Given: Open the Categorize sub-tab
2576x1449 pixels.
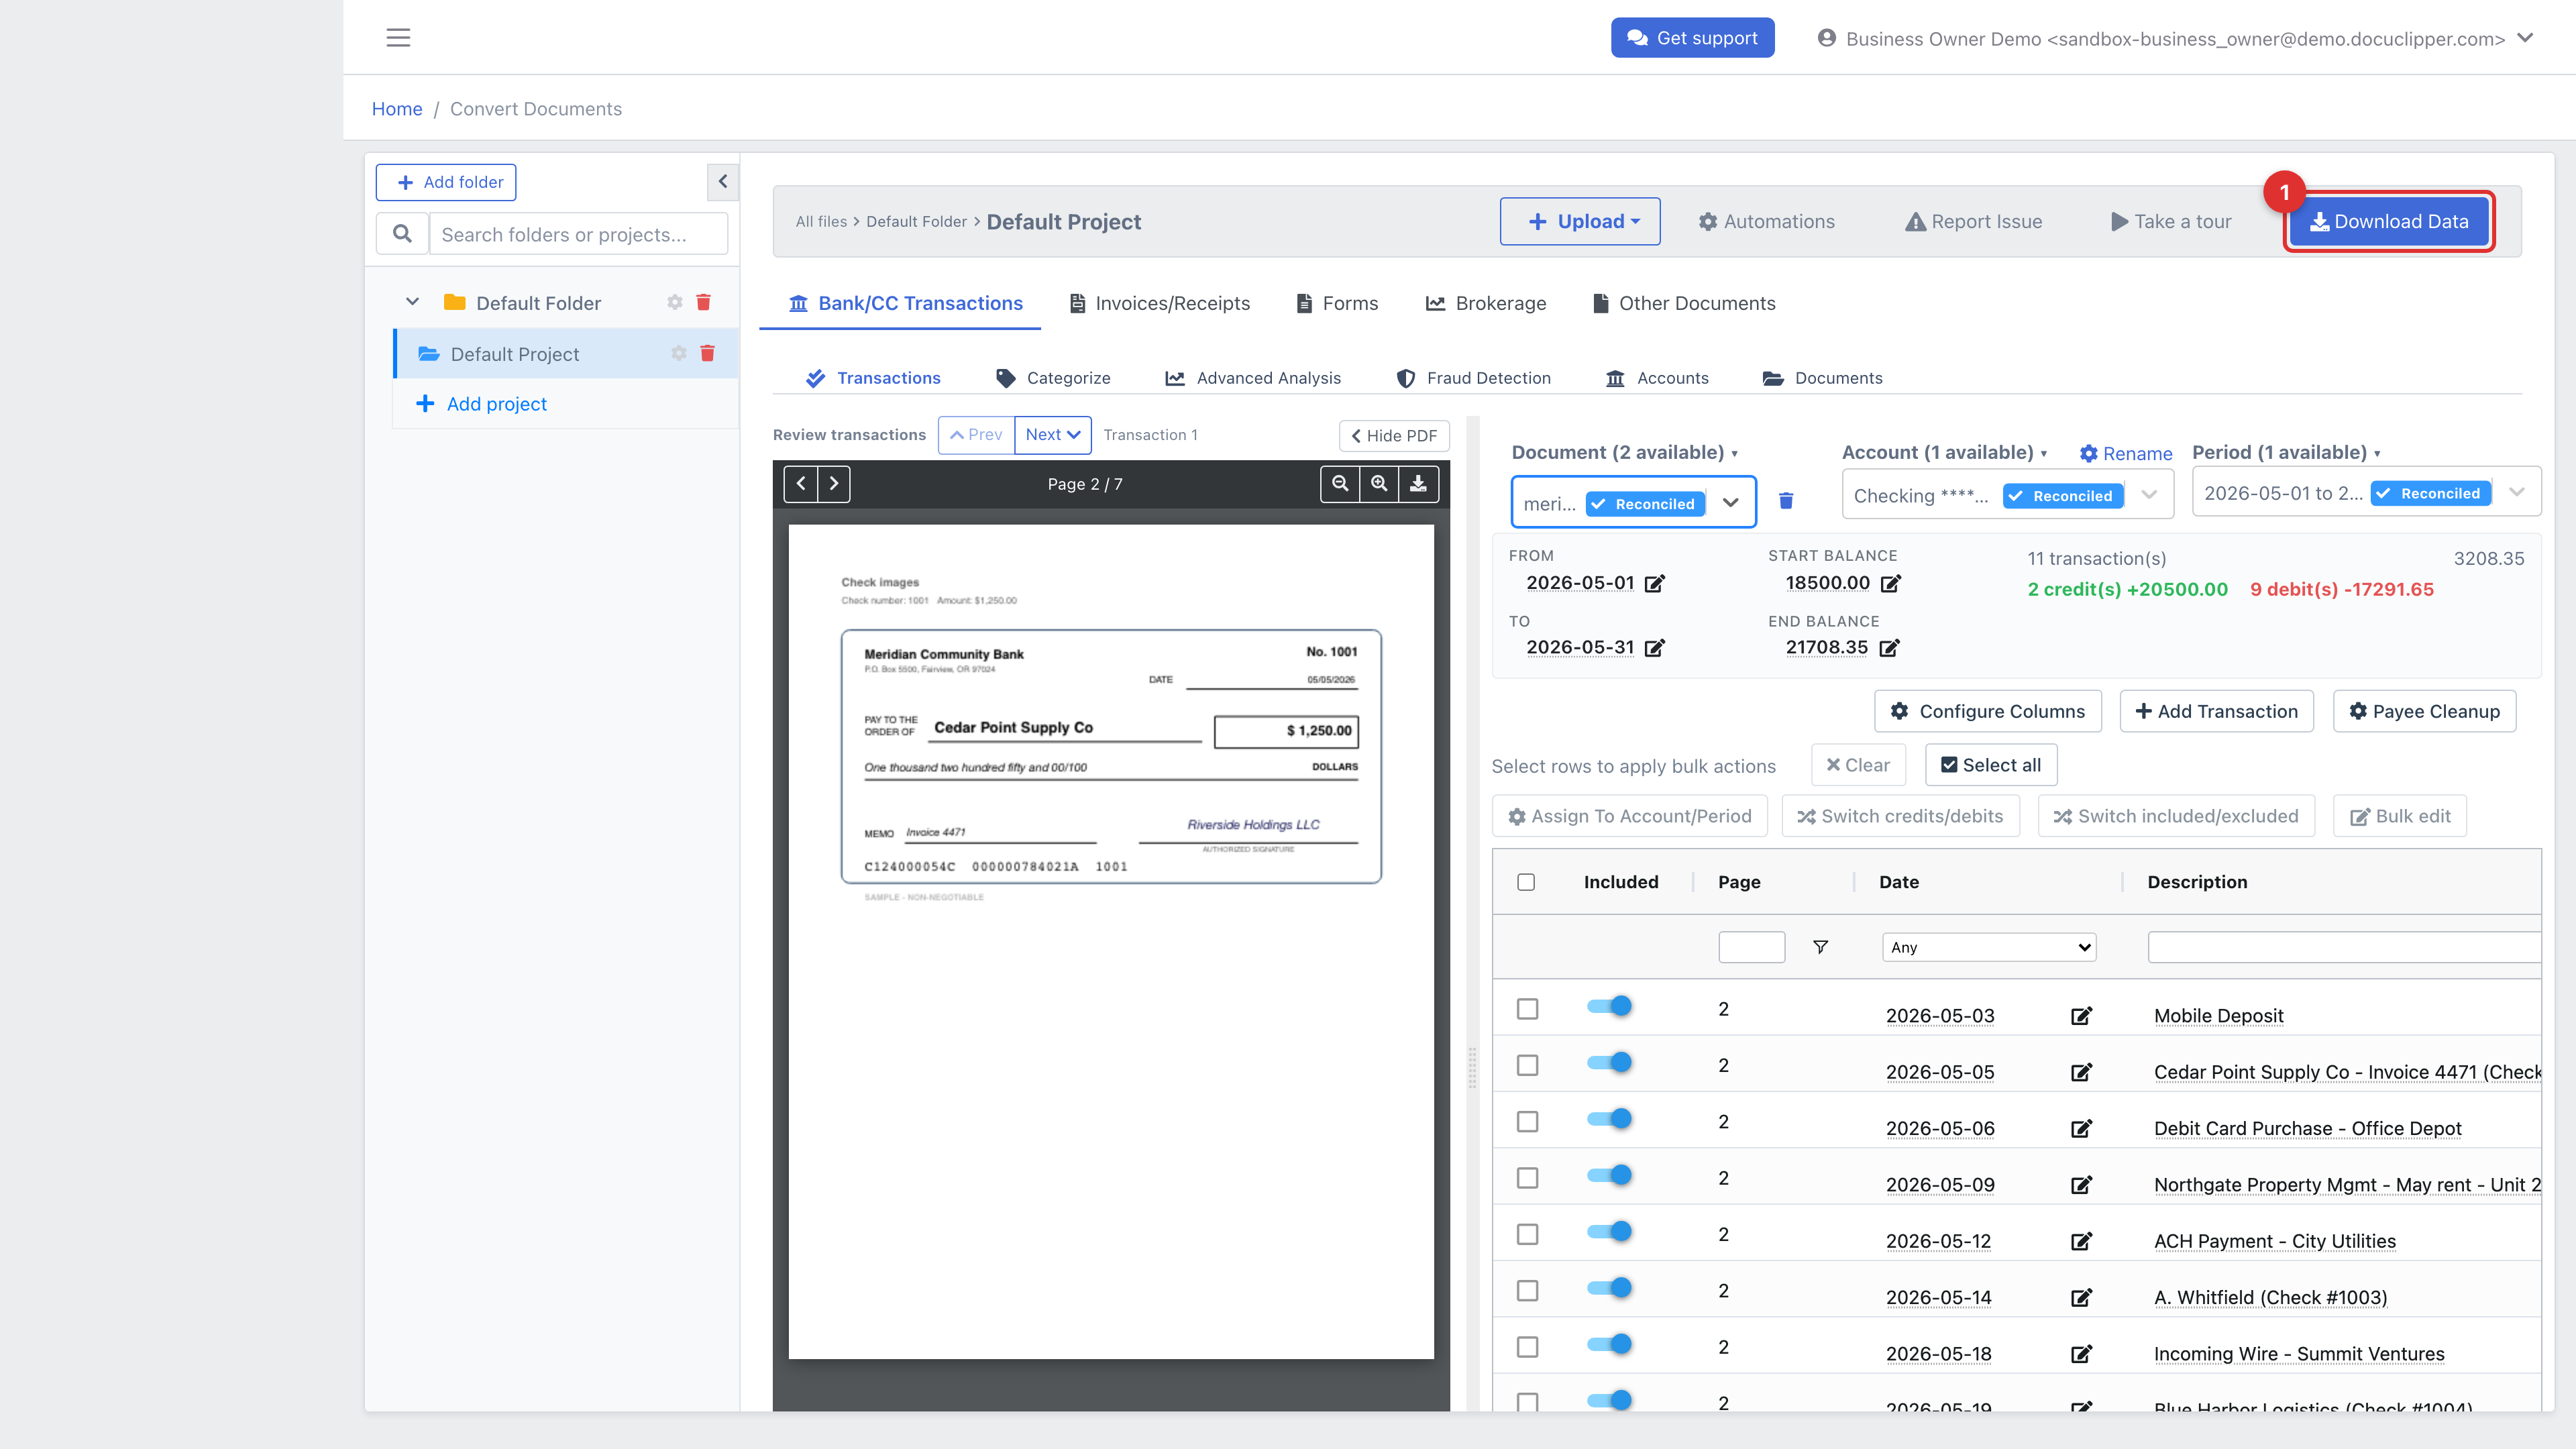Looking at the screenshot, I should (x=1053, y=378).
